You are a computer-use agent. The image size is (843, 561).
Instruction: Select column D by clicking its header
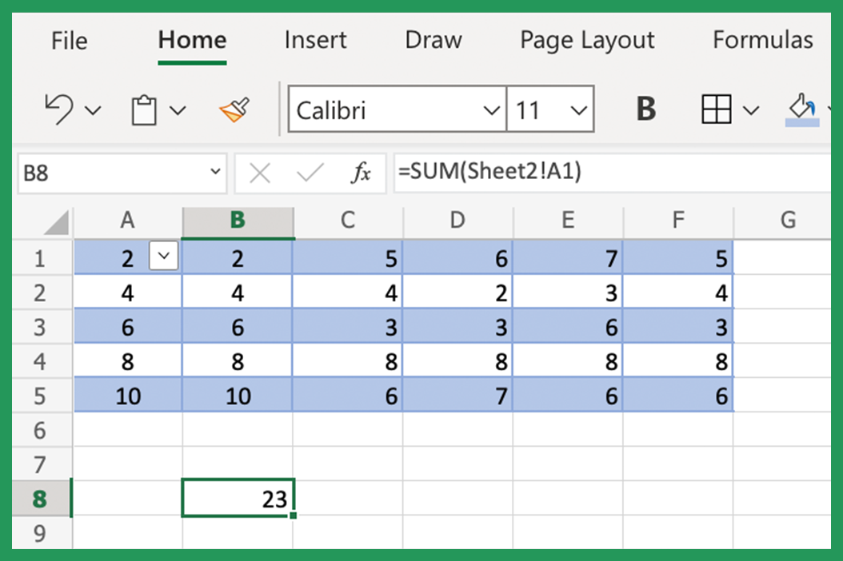pos(457,222)
